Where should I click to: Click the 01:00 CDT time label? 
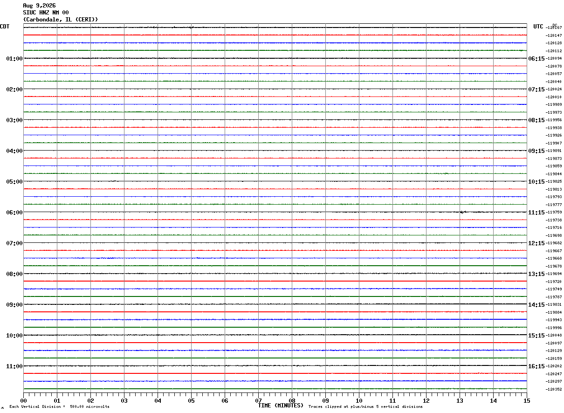pos(14,59)
